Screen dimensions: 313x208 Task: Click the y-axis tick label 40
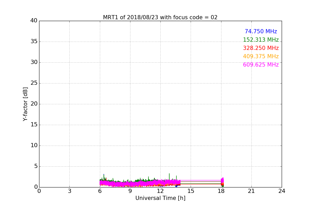coord(34,21)
